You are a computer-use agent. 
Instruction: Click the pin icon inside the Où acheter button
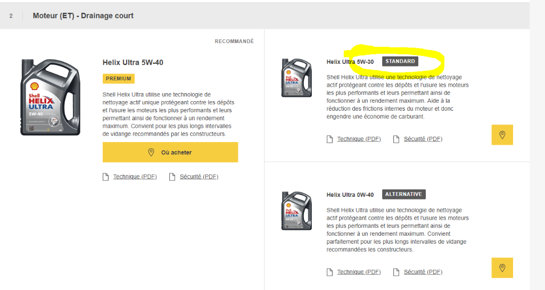pyautogui.click(x=151, y=153)
